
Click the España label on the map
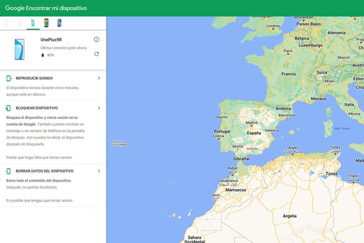[x=254, y=133]
